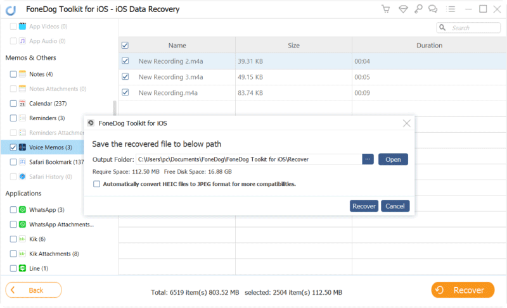Click the 39.31 KB size cell
The image size is (507, 308).
point(250,61)
